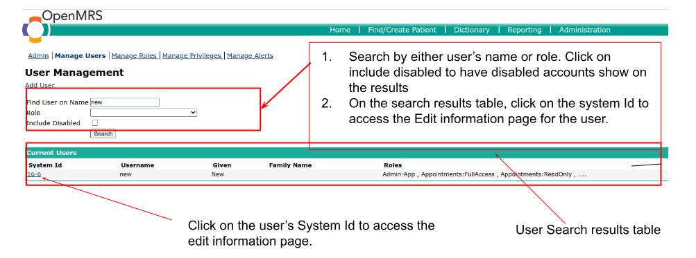Screen dimensions: 696x258
Task: Click the Roles column header
Action: (393, 165)
